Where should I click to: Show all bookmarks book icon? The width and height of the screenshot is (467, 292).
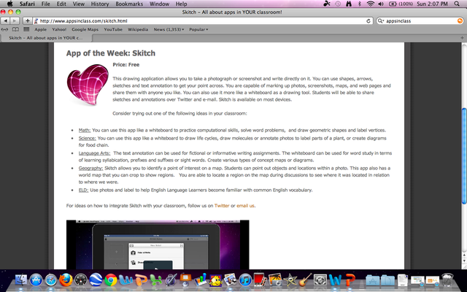click(x=15, y=29)
